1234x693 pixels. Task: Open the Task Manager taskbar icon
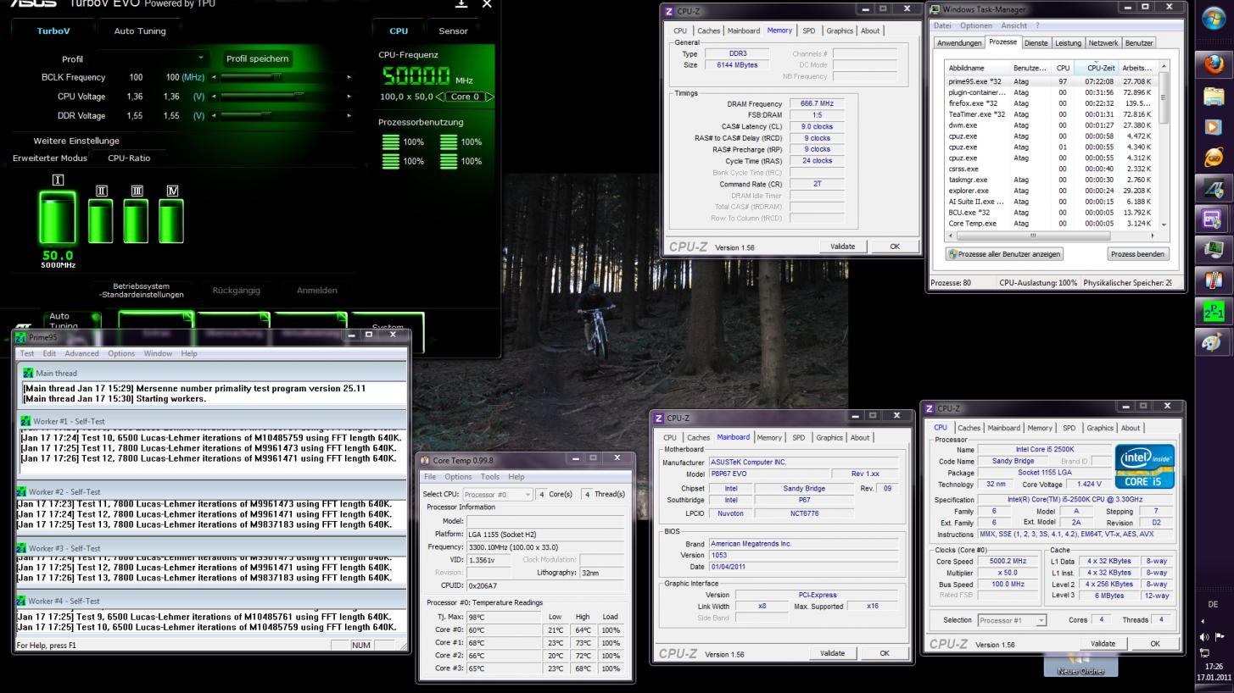(1214, 251)
